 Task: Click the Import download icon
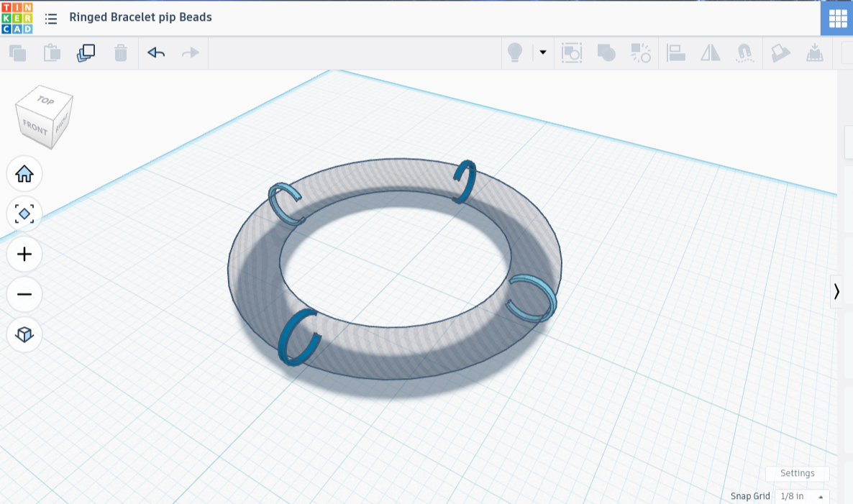click(814, 52)
